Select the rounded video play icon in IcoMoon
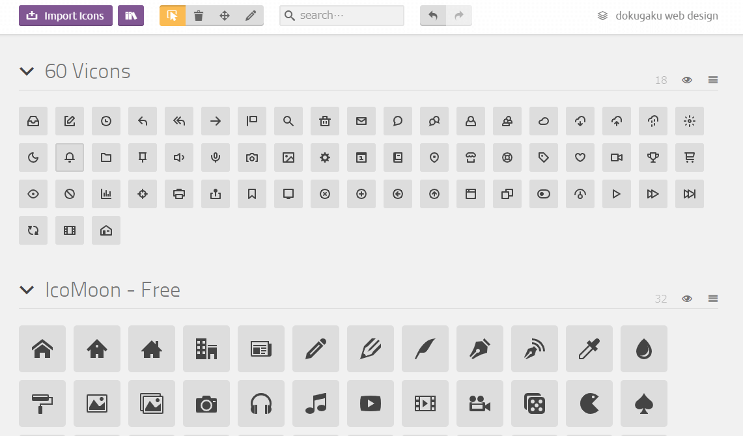 371,404
